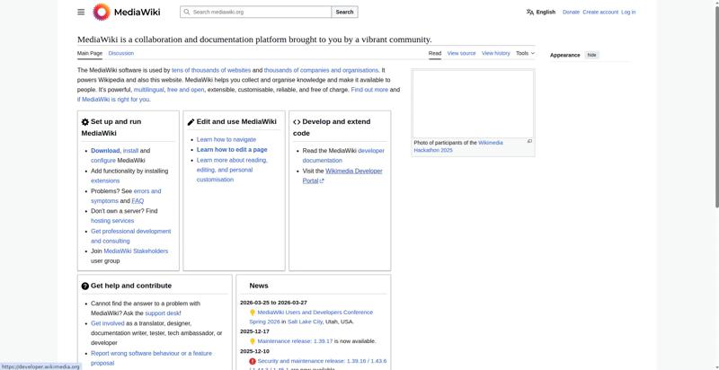719x370 pixels.
Task: Click the language translate icon
Action: (x=530, y=12)
